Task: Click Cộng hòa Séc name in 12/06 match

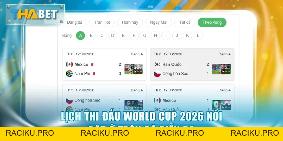Action: (x=175, y=74)
